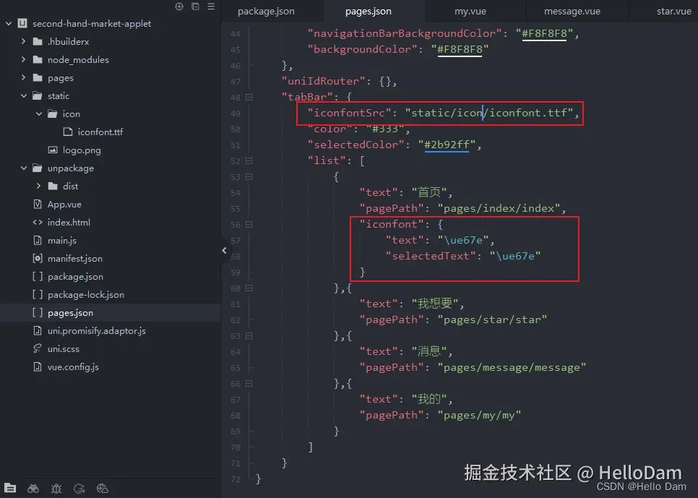The height and width of the screenshot is (498, 698).
Task: Click the "pages/star/star" path string
Action: [x=492, y=319]
